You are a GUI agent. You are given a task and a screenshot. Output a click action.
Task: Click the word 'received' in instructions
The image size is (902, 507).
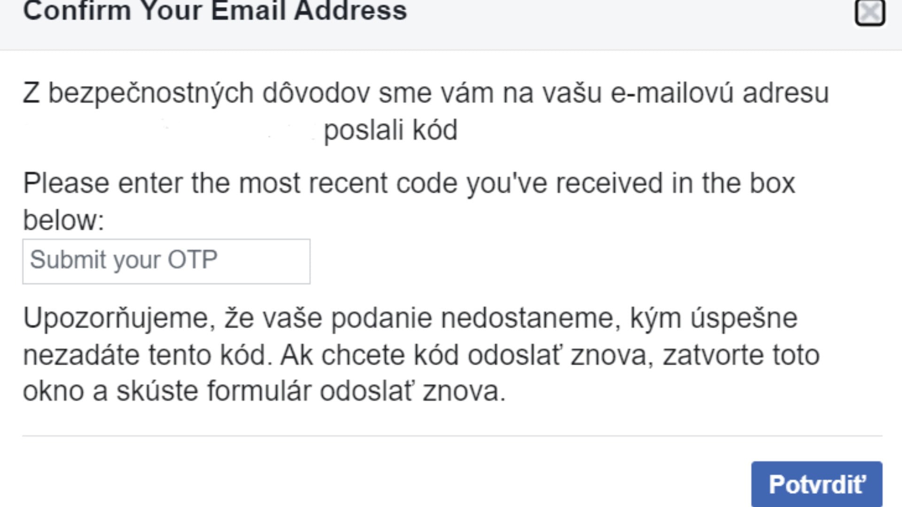tap(609, 183)
